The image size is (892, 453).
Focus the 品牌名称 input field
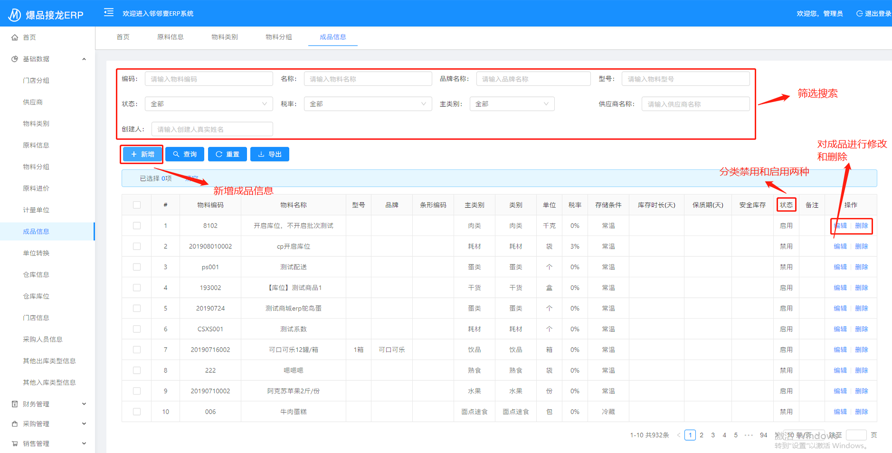pyautogui.click(x=533, y=79)
